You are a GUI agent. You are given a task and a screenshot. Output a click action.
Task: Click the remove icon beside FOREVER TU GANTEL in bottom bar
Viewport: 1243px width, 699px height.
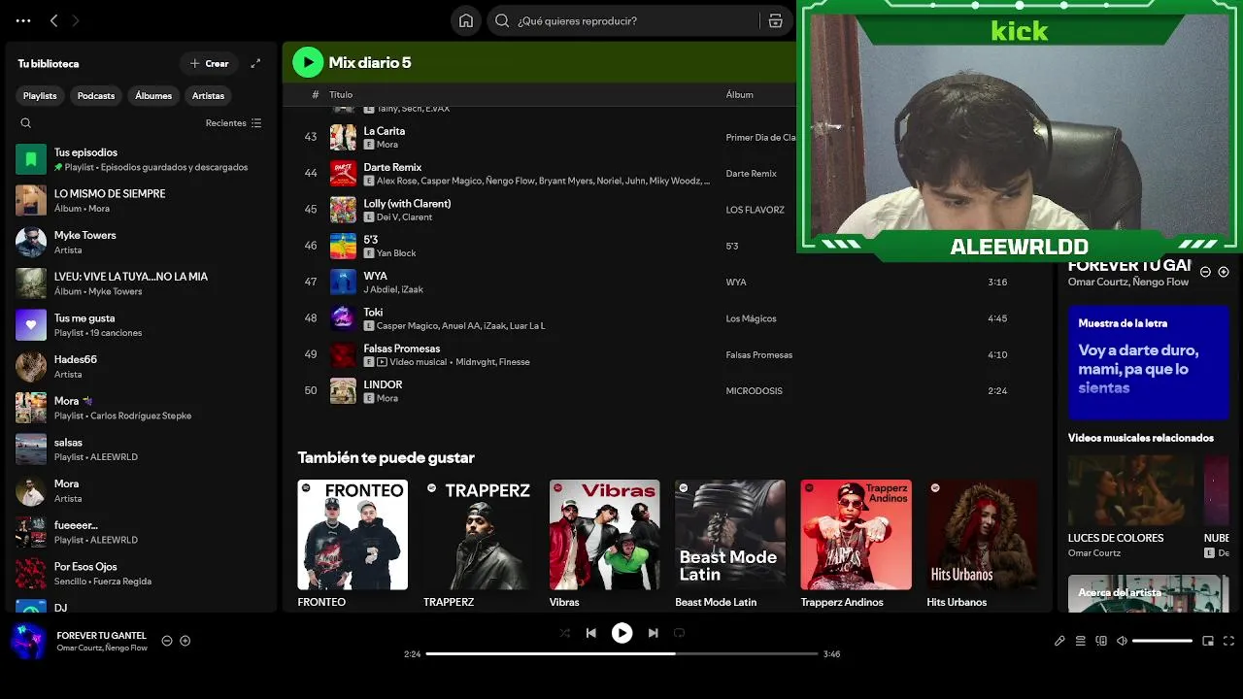pos(167,641)
